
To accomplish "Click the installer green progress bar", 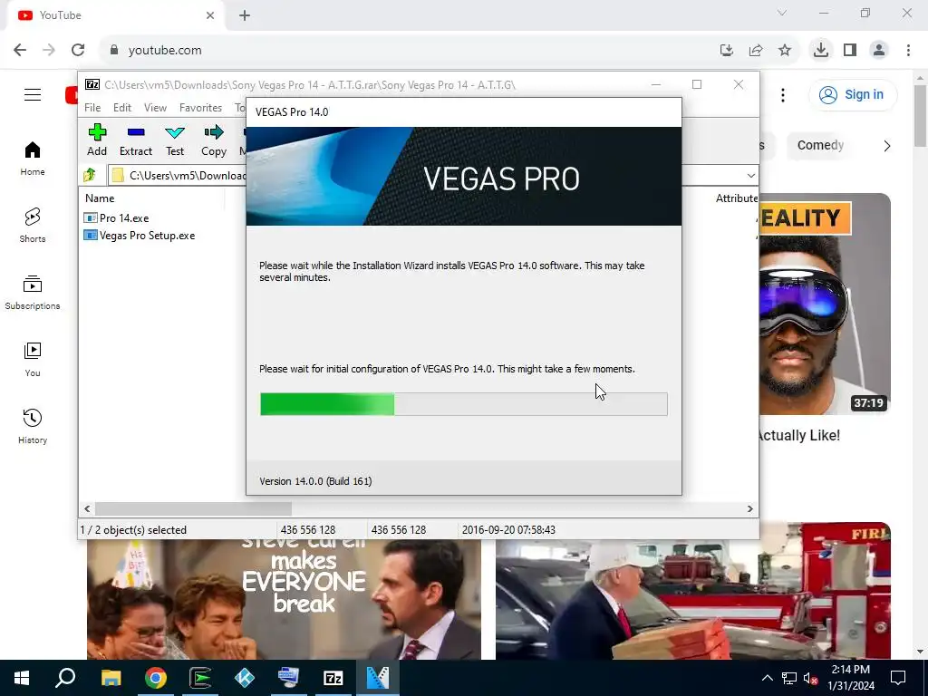I will tap(463, 404).
